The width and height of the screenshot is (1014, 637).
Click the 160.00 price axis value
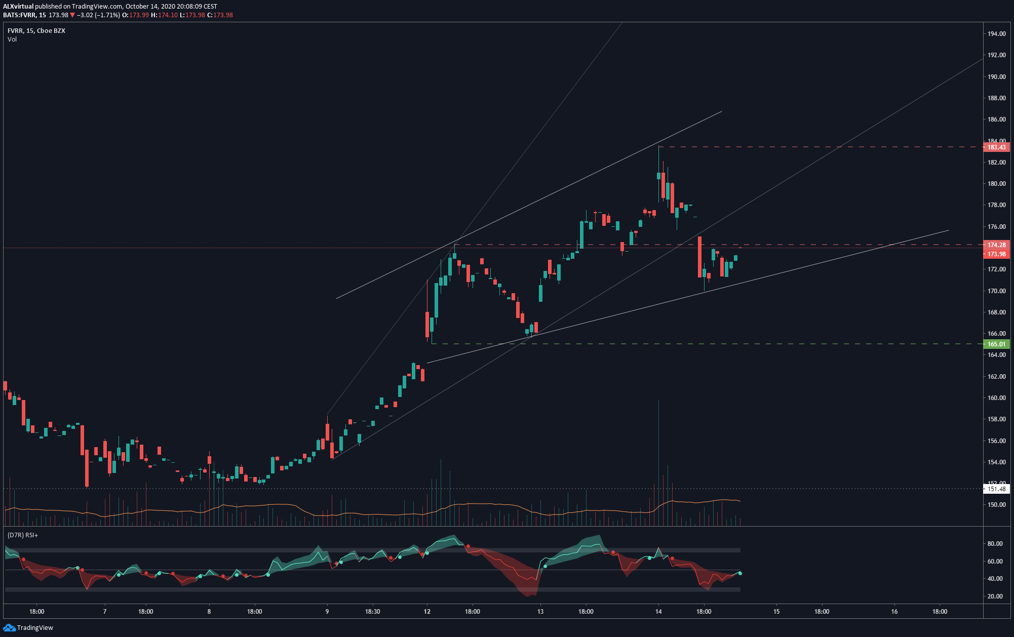[996, 398]
